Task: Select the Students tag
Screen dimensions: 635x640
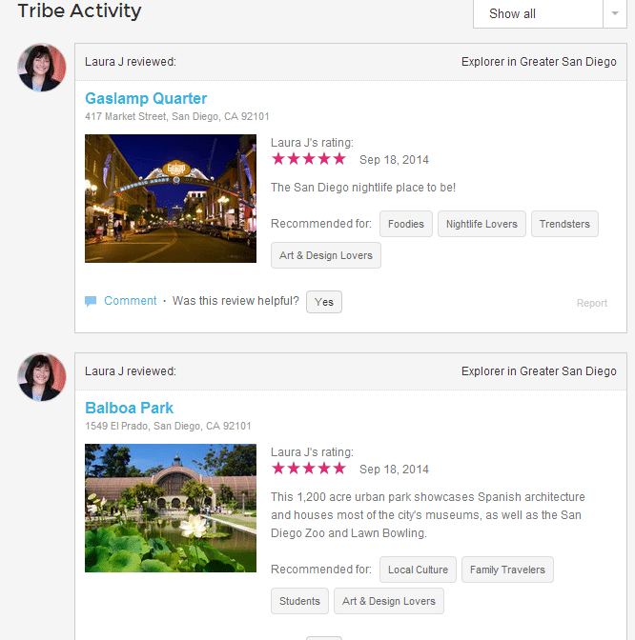Action: coord(299,601)
